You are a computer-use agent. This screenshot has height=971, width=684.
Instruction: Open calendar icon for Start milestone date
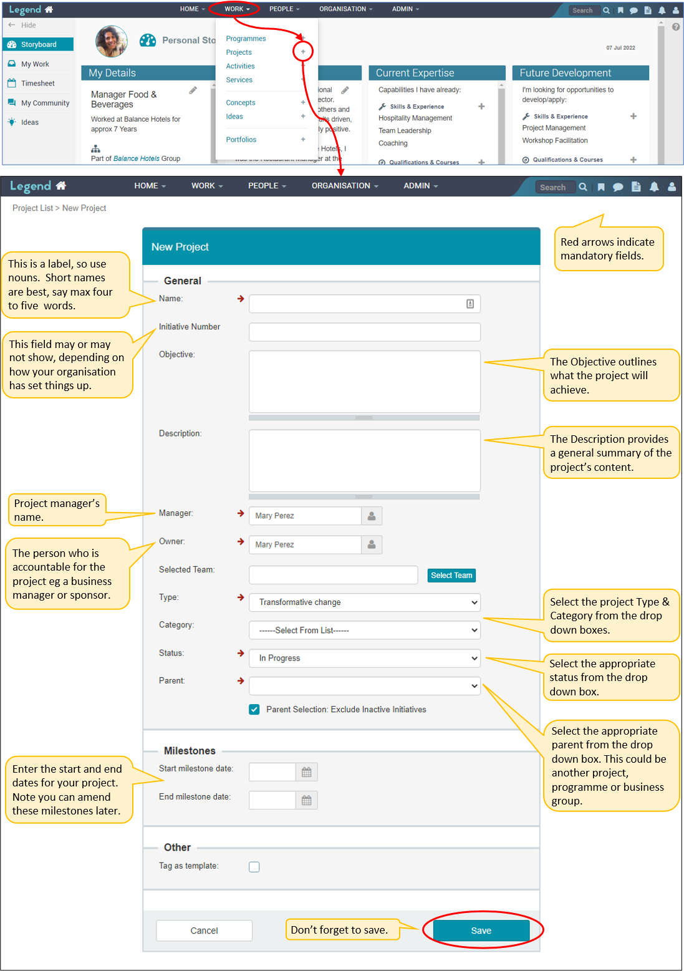306,772
